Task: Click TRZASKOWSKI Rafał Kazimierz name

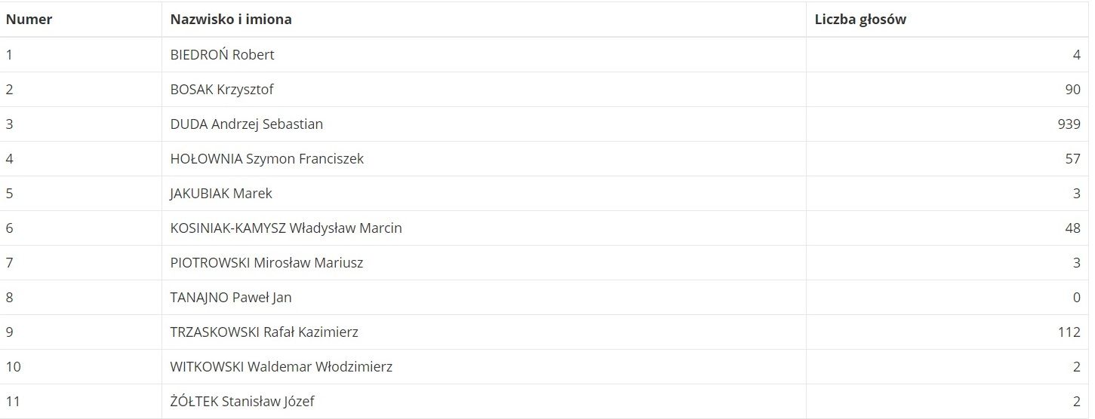Action: point(264,332)
